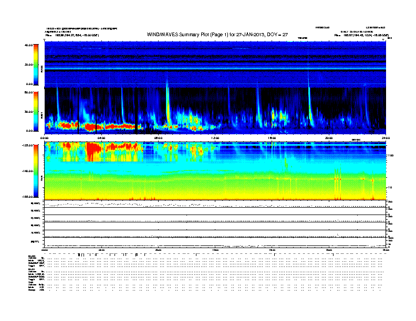Click the 60.00 label on the RAD1 scale
Image resolution: width=416 pixels, height=321 pixels.
[29, 92]
